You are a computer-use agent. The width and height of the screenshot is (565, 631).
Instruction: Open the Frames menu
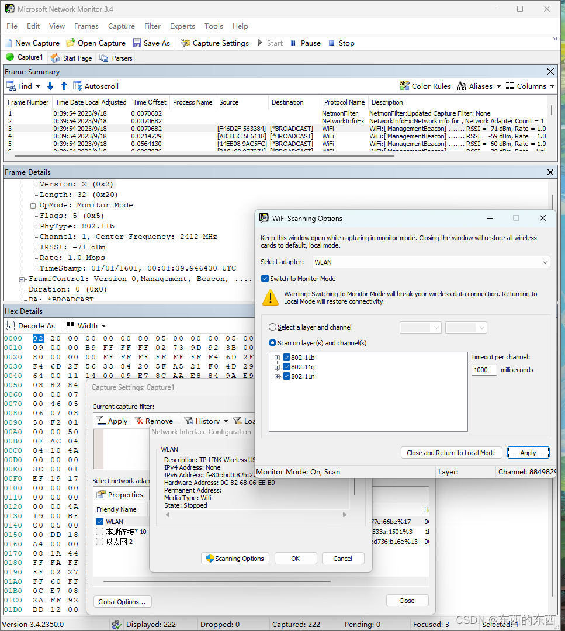(86, 26)
